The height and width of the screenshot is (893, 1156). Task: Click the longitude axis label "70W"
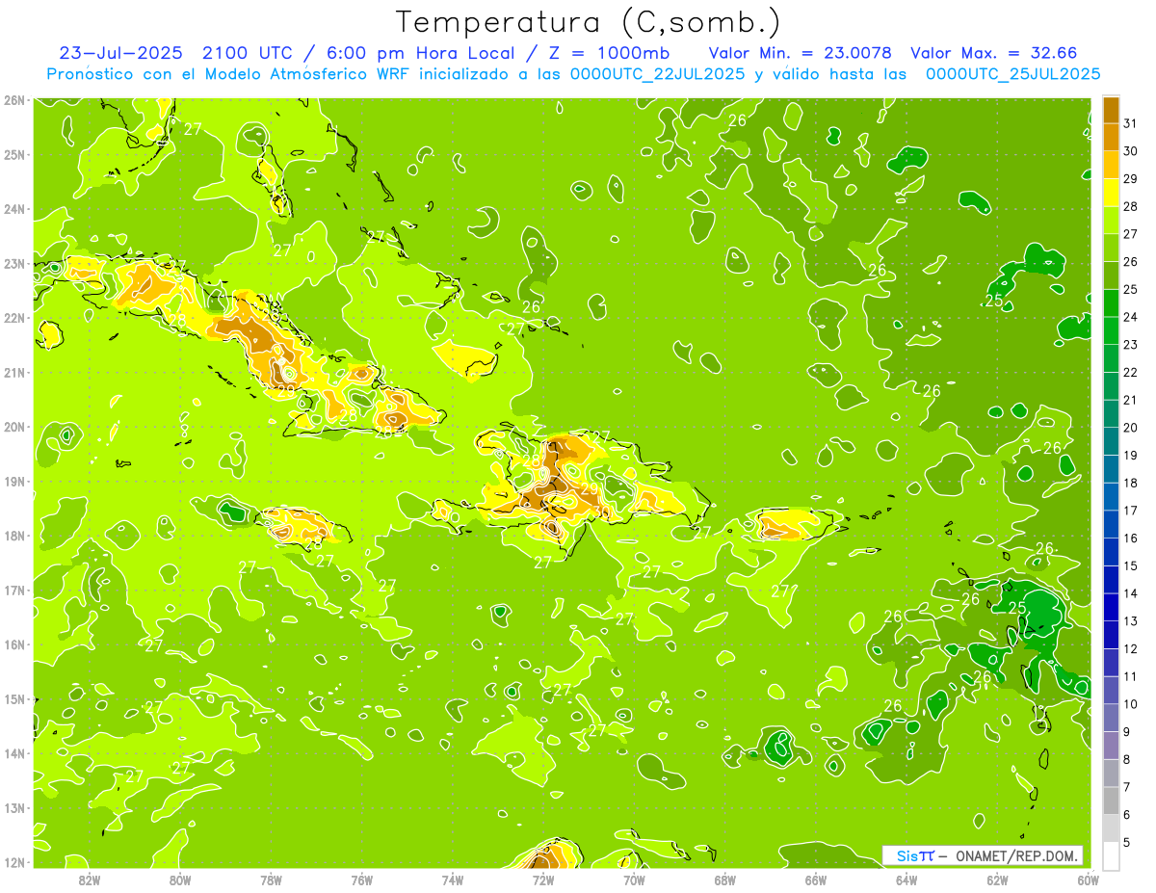pos(634,880)
